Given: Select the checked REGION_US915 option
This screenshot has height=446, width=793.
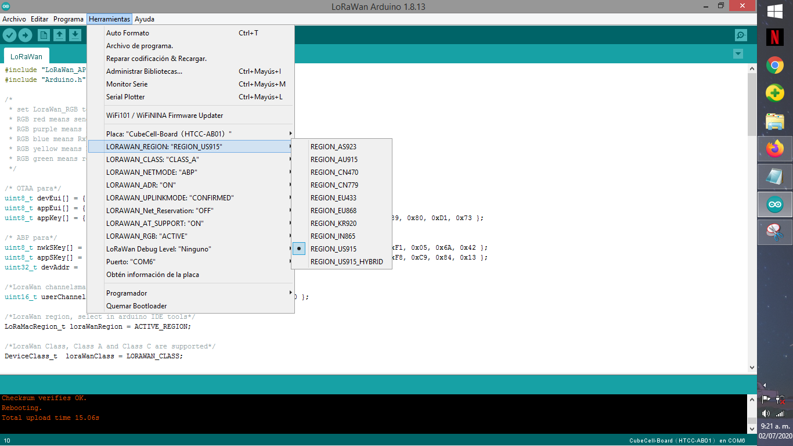Looking at the screenshot, I should [342, 249].
